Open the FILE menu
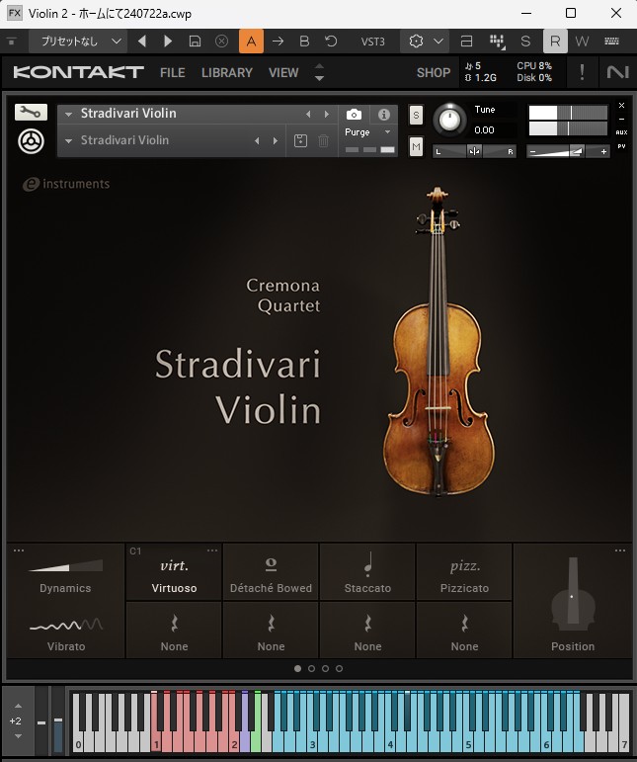This screenshot has height=762, width=637. (x=173, y=73)
